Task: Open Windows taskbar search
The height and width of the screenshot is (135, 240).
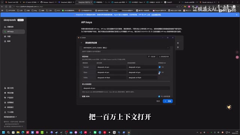Action: [8, 132]
